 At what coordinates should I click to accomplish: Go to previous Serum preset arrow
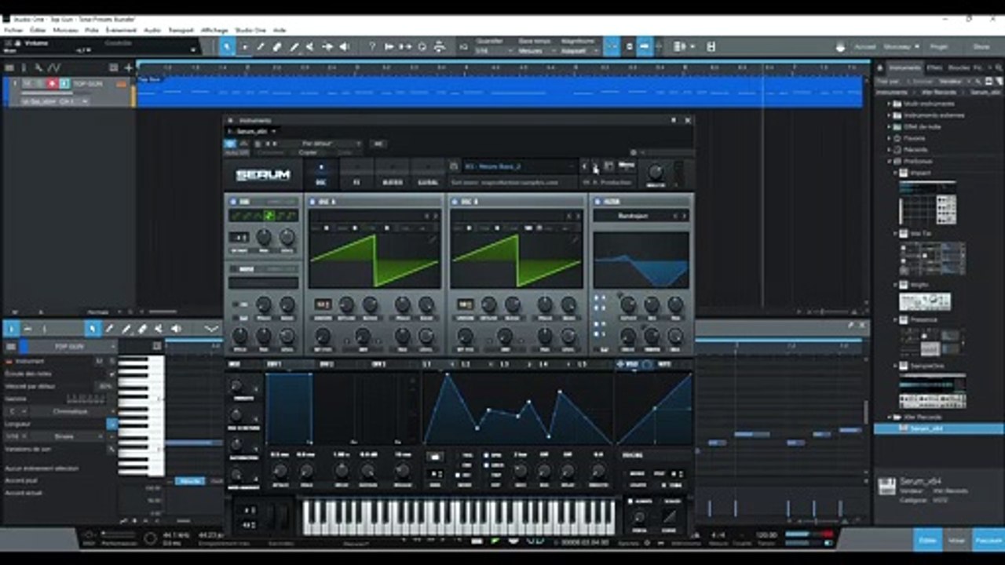point(584,166)
